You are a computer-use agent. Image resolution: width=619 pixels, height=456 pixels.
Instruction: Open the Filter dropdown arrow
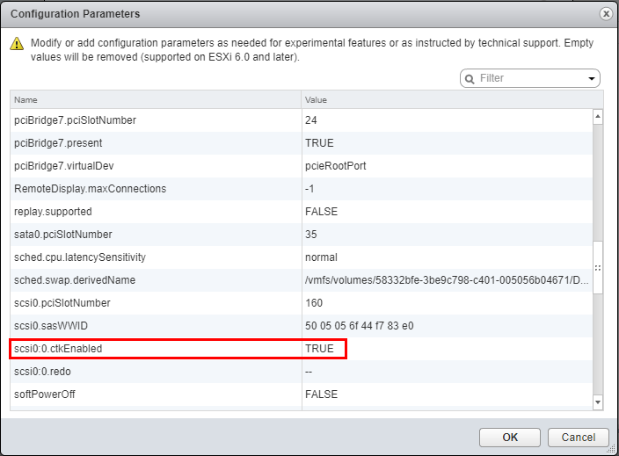point(592,79)
